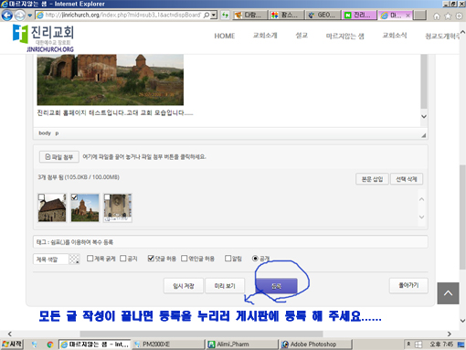Open the browser home icon
This screenshot has height=350, width=466.
(437, 16)
